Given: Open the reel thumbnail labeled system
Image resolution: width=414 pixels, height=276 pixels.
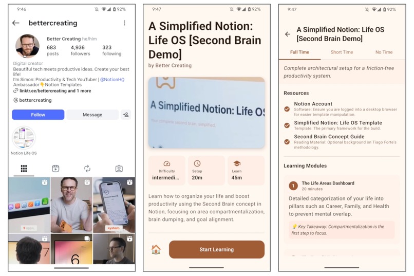Looking at the screenshot, I should (114, 205).
